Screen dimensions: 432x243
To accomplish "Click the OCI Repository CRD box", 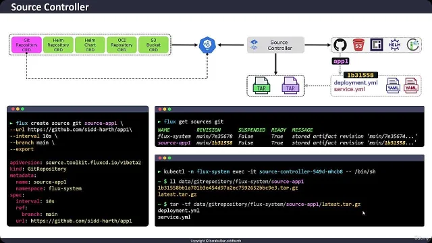I will coord(122,45).
